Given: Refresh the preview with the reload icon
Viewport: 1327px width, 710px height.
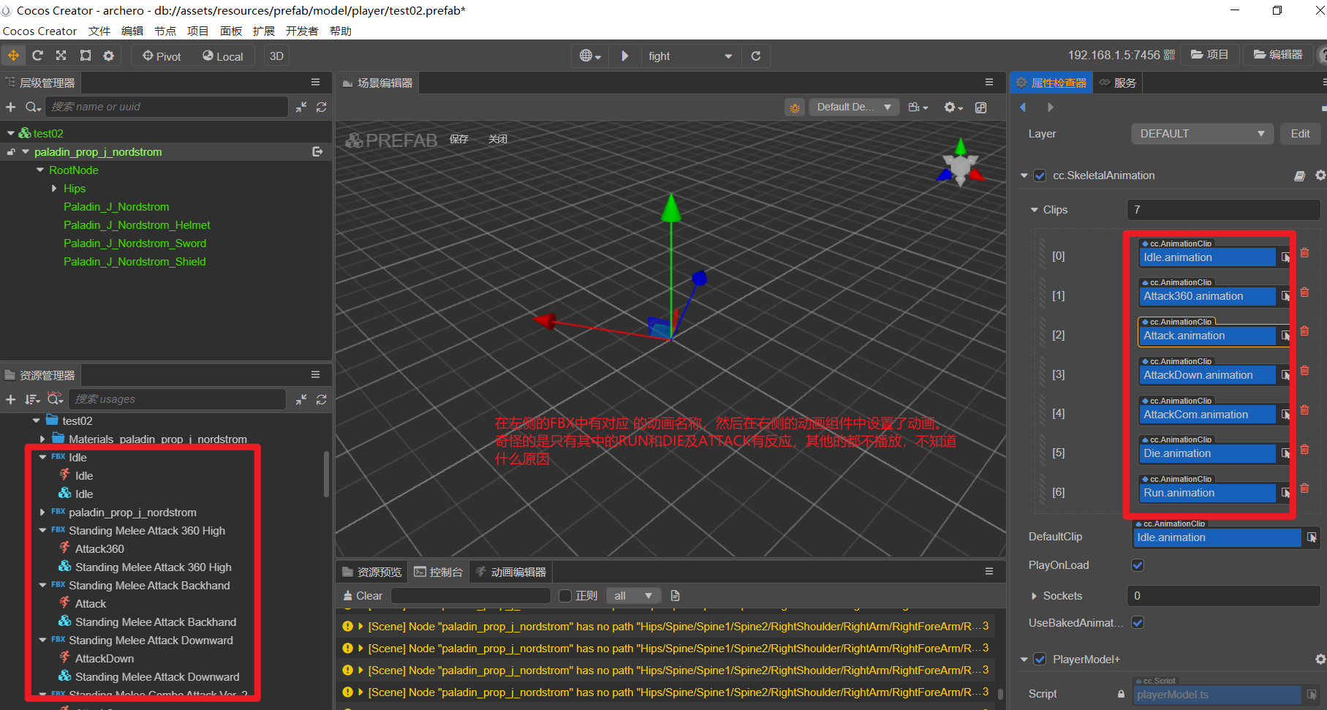Looking at the screenshot, I should (x=756, y=56).
